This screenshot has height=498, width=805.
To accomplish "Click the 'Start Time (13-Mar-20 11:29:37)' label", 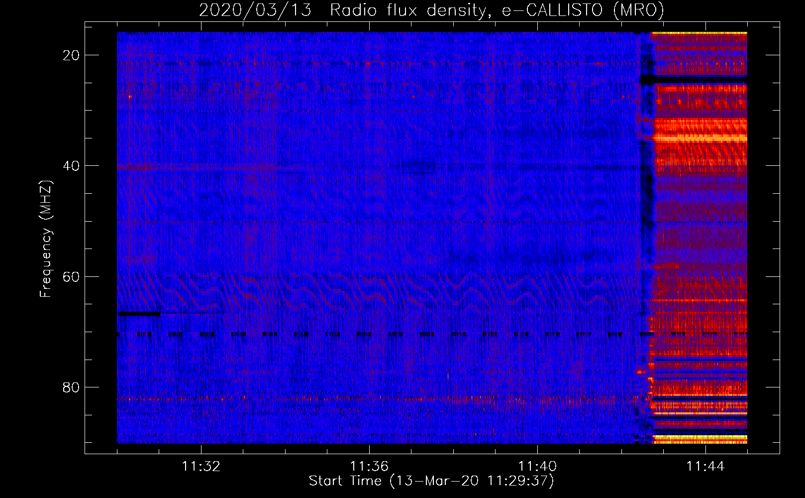I will point(431,481).
